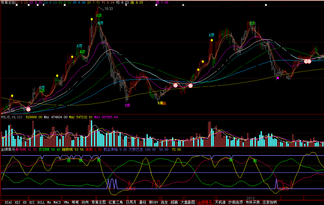324x205 pixels.
Task: Click the X2 8.20 indicator value
Action: [x=36, y=2]
